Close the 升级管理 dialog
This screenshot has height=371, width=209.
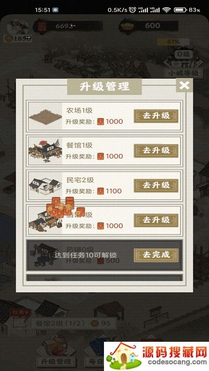[x=184, y=86]
